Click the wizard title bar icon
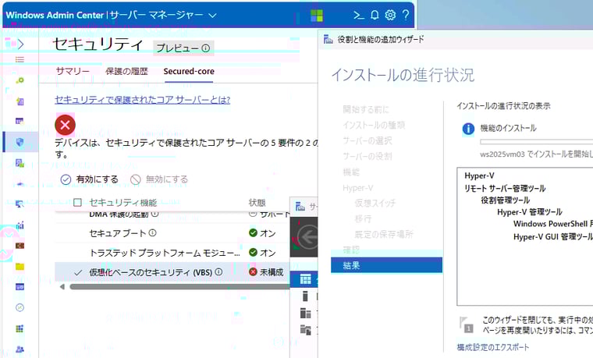The image size is (593, 358). (328, 39)
